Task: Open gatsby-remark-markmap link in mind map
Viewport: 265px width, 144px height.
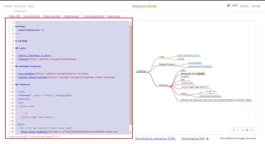Action: [200, 66]
